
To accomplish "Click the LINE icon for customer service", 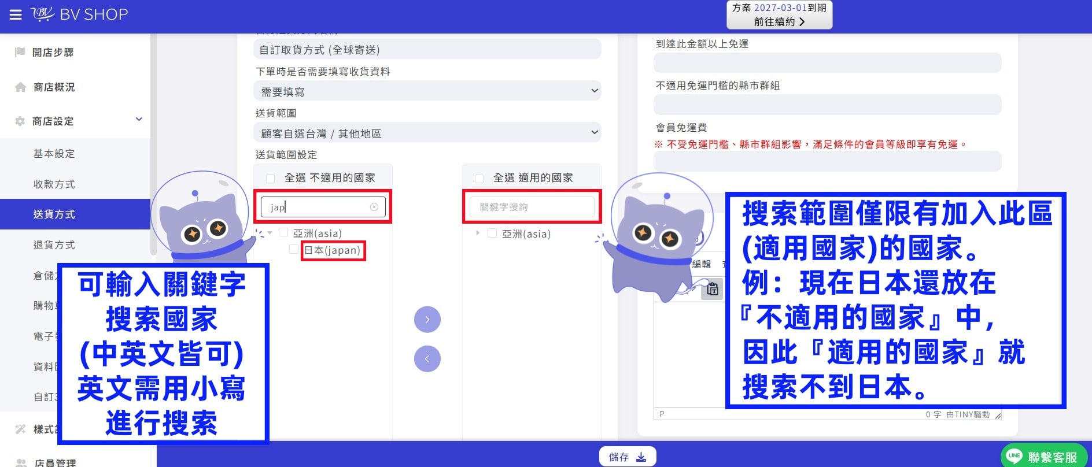I will (x=1014, y=456).
